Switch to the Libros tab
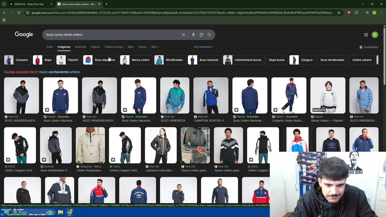This screenshot has height=217, width=386. 142,47
